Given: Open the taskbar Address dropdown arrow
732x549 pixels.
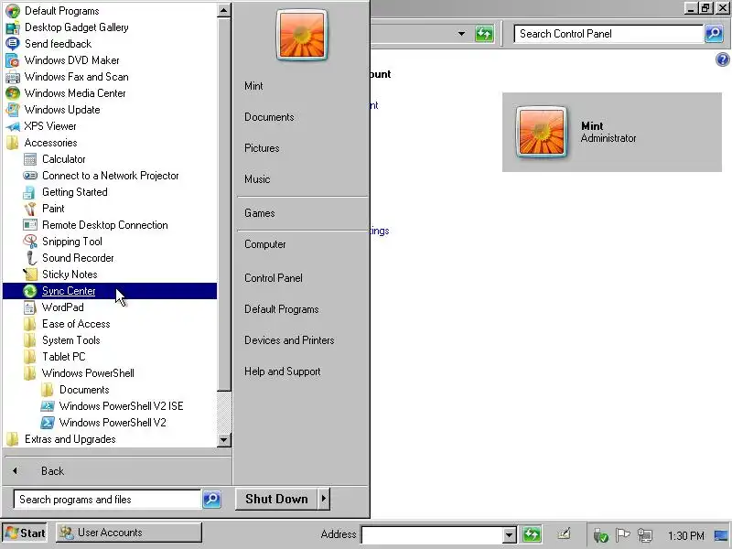Looking at the screenshot, I should click(x=510, y=534).
